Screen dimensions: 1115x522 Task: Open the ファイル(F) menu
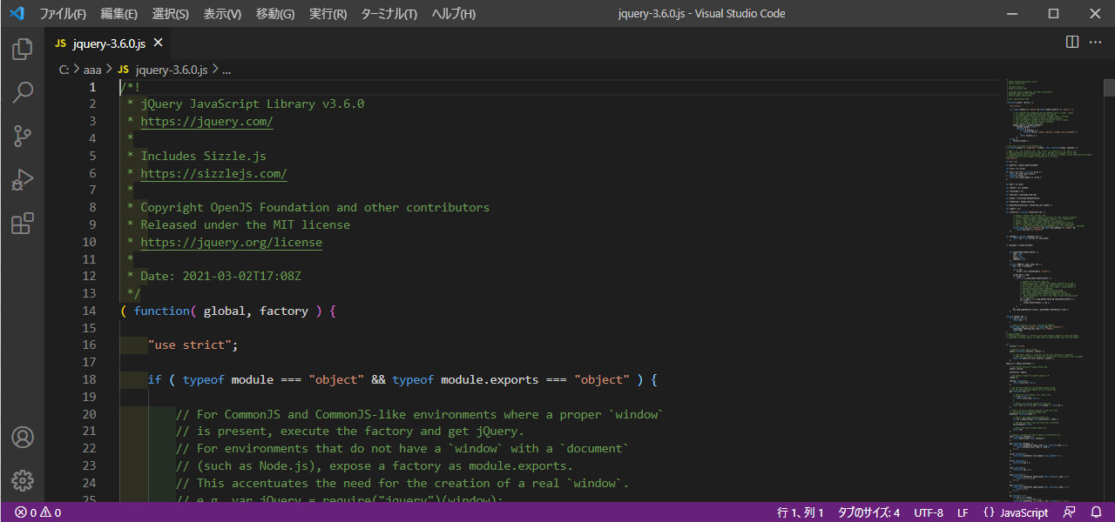(x=63, y=14)
